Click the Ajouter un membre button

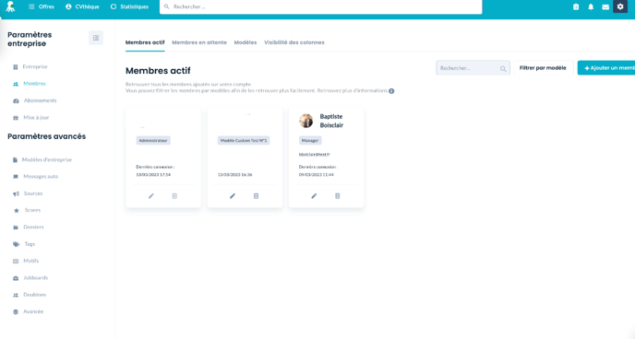[606, 68]
